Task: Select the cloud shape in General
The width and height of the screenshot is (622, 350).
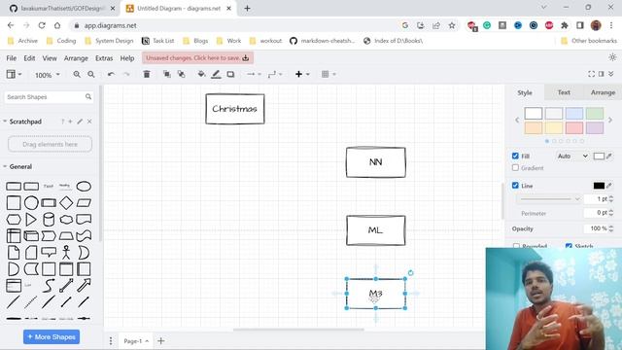Action: [x=66, y=220]
